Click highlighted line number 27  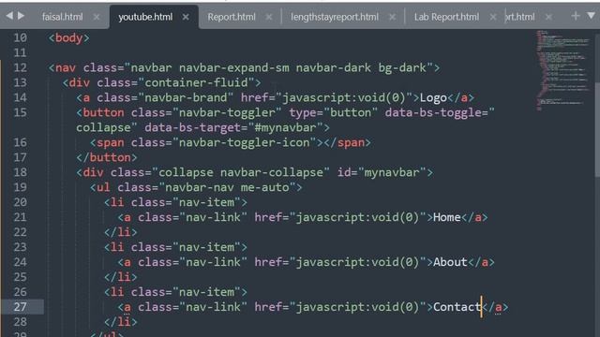pos(21,307)
